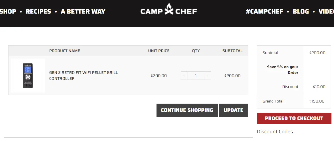This screenshot has width=334, height=141.
Task: Click the Product Name column header
Action: [x=65, y=51]
